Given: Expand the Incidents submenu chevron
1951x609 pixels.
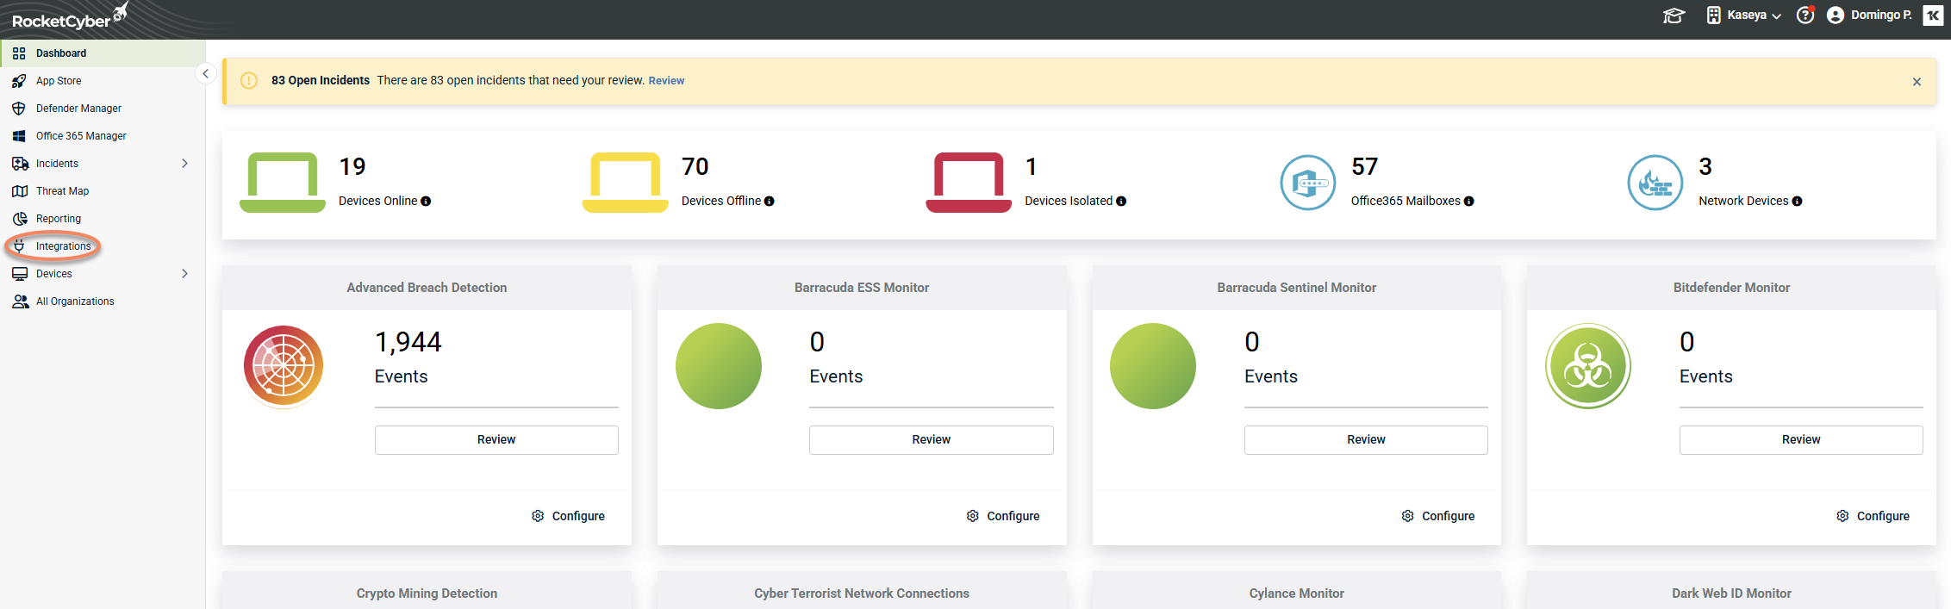Looking at the screenshot, I should pyautogui.click(x=184, y=164).
